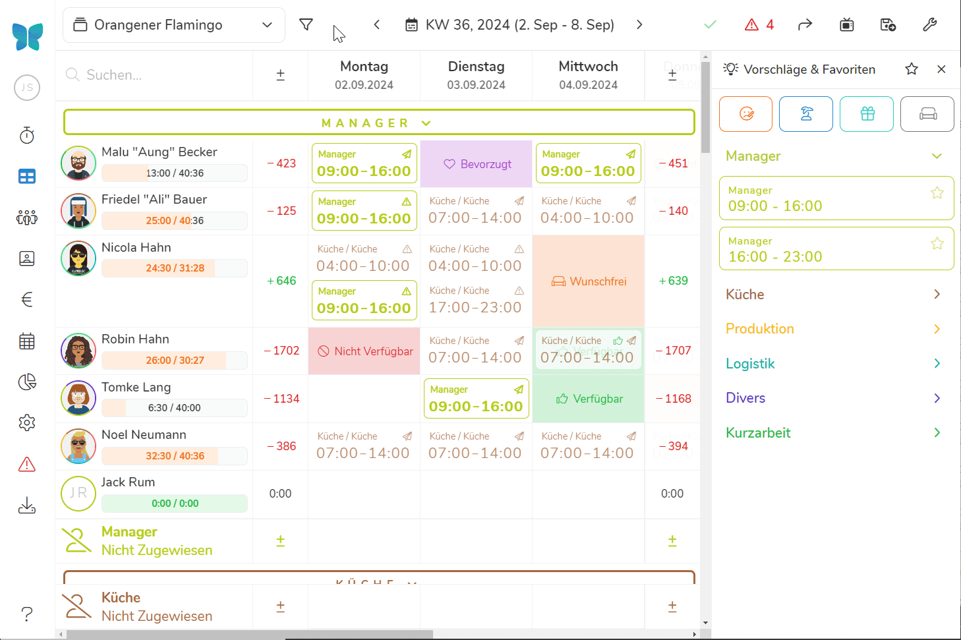Screen dimensions: 961x640
Task: Open the Orangener Flamingo location dropdown
Action: coord(174,25)
